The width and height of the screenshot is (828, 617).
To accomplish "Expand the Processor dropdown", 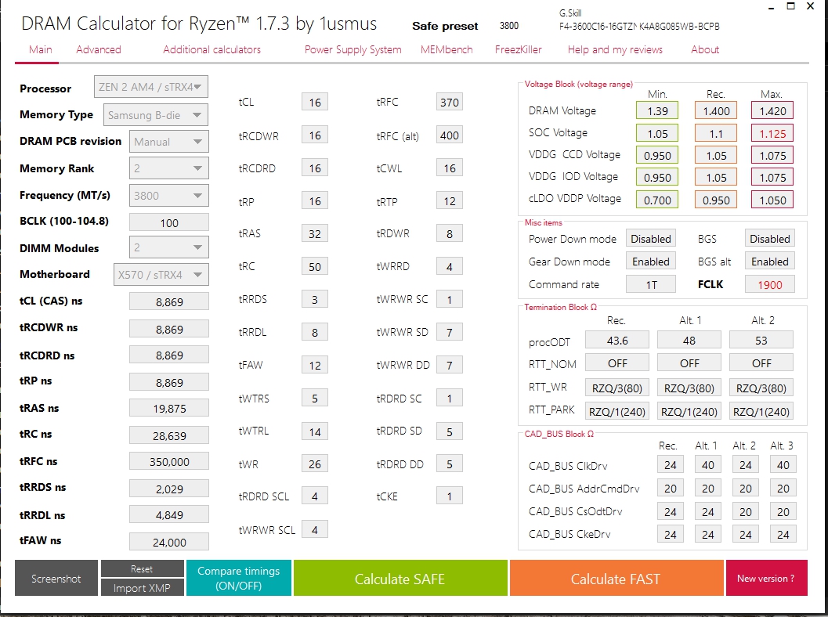I will [x=151, y=87].
